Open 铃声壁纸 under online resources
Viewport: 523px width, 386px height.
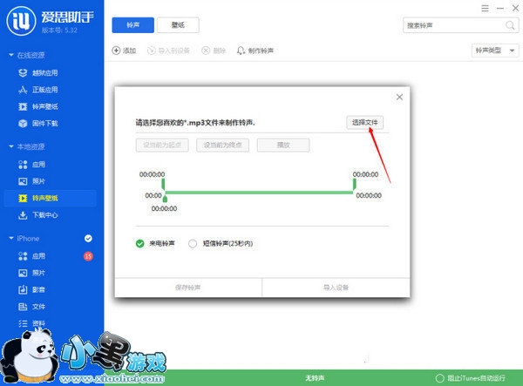37,106
